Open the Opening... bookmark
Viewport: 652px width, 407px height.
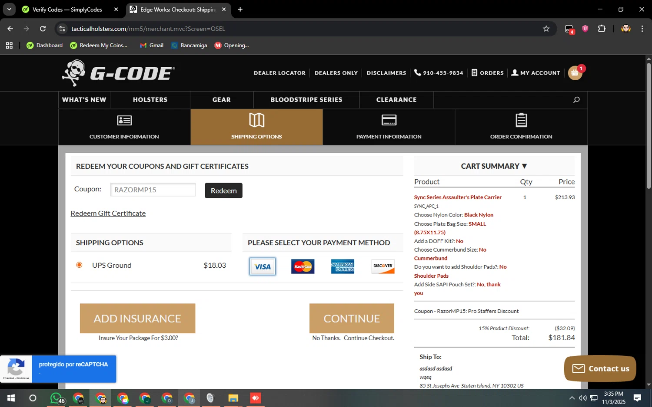tap(232, 45)
